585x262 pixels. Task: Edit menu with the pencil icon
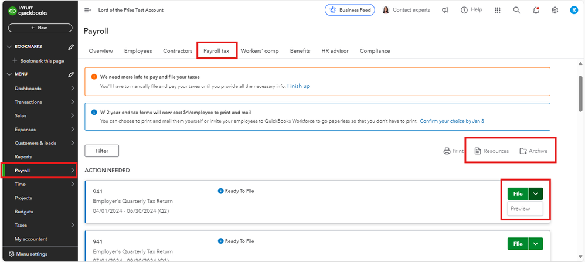click(71, 74)
